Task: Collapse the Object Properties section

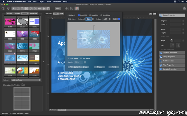Action: click(x=172, y=15)
